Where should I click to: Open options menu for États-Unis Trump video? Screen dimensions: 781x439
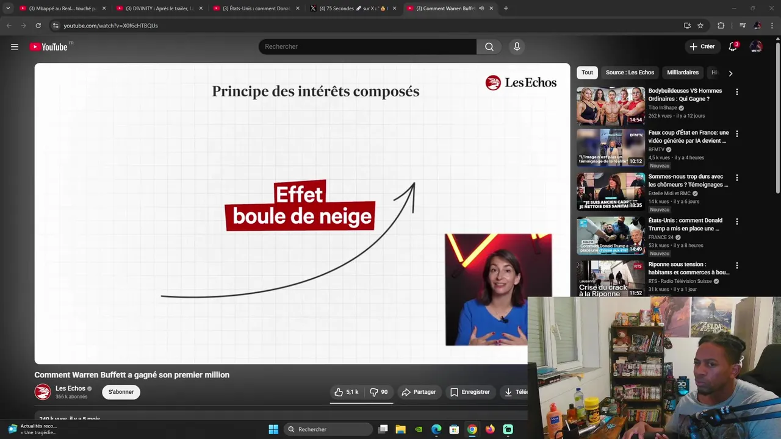pyautogui.click(x=736, y=221)
